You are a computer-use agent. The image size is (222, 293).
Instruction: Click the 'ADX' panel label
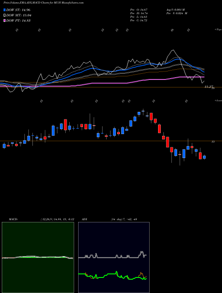[85, 219]
